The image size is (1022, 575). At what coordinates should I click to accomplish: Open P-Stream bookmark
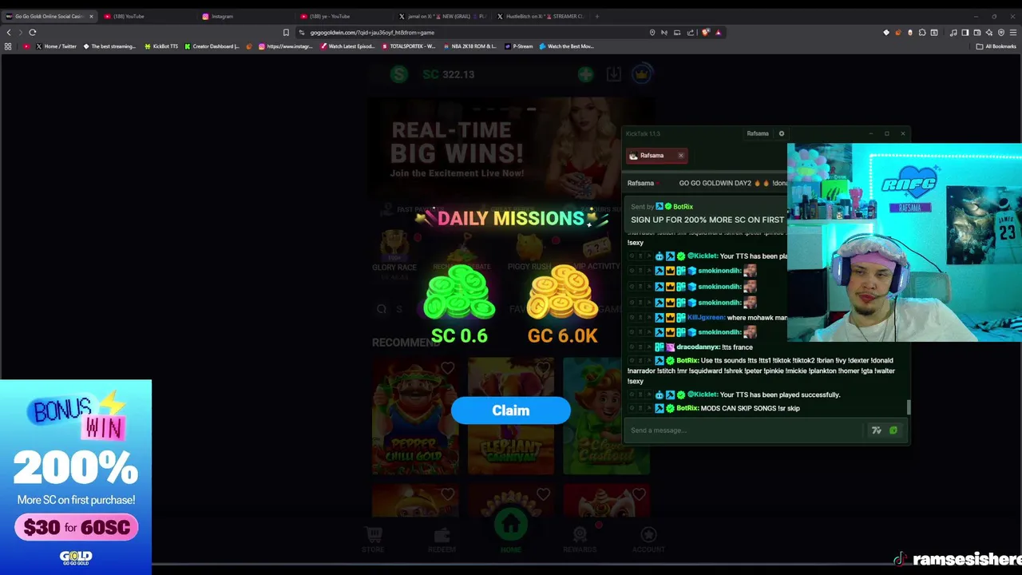[518, 46]
